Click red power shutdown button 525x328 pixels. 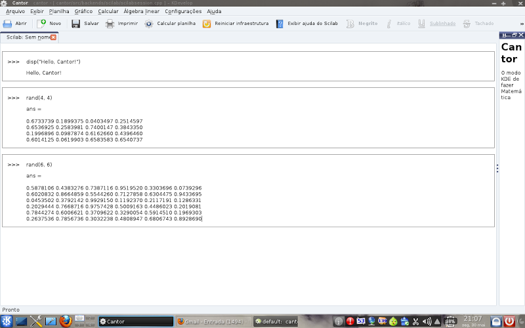(509, 321)
